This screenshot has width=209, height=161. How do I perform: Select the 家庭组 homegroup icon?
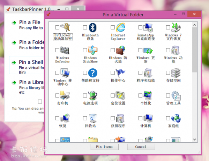tap(176, 118)
